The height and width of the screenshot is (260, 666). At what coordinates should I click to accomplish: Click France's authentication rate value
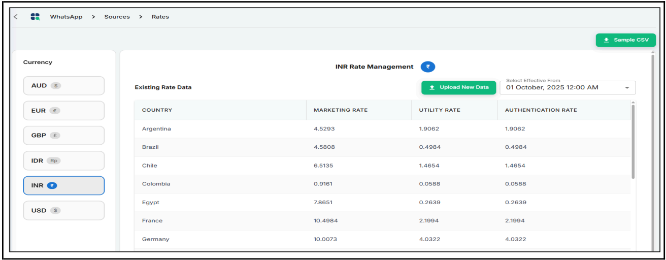pyautogui.click(x=515, y=220)
